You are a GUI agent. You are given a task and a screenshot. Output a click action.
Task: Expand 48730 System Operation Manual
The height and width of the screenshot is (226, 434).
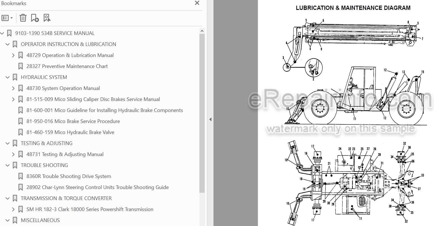click(13, 88)
